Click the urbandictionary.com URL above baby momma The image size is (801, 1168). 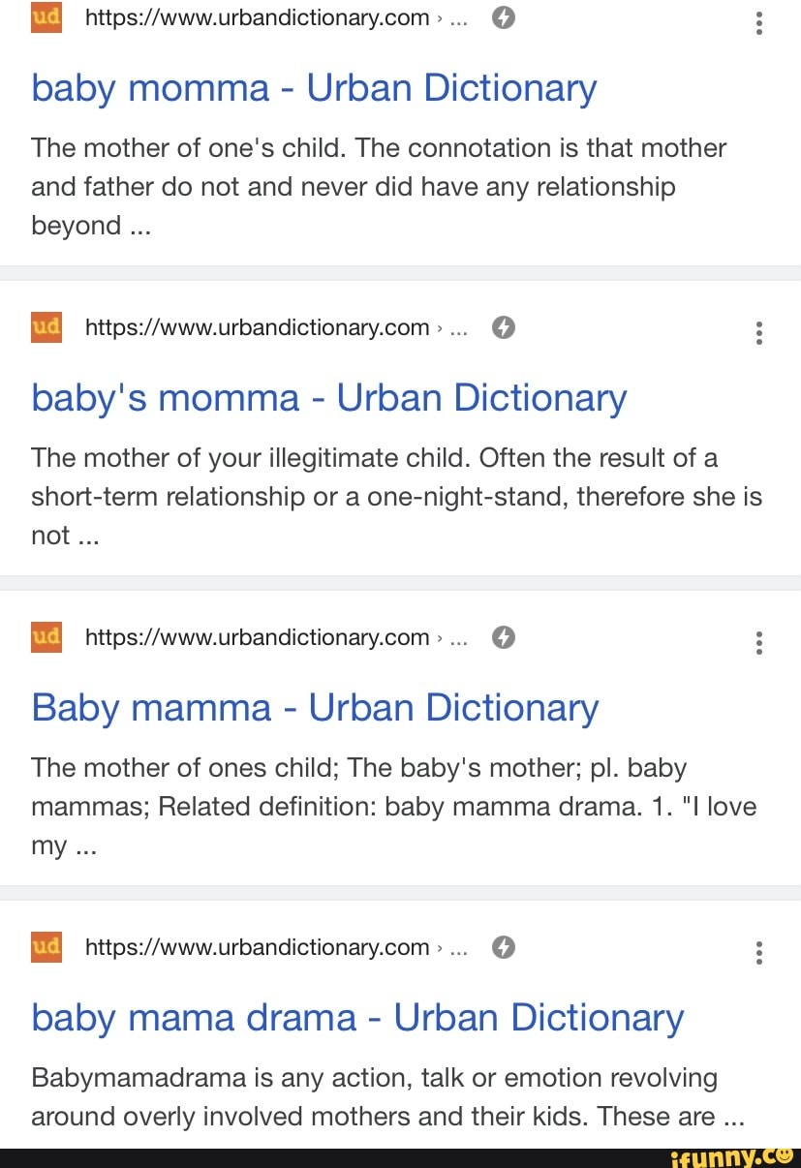pyautogui.click(x=258, y=18)
